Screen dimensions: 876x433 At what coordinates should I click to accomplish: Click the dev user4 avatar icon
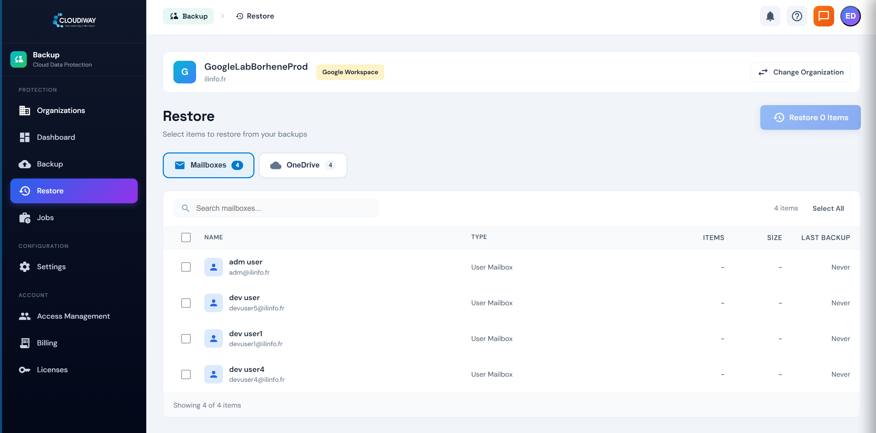coord(214,374)
